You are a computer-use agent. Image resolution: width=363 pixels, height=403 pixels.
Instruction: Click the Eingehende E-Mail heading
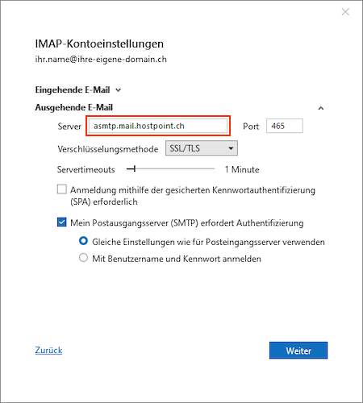(x=73, y=89)
